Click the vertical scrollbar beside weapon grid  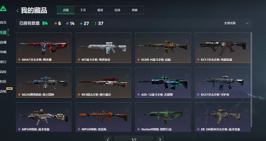click(x=251, y=80)
